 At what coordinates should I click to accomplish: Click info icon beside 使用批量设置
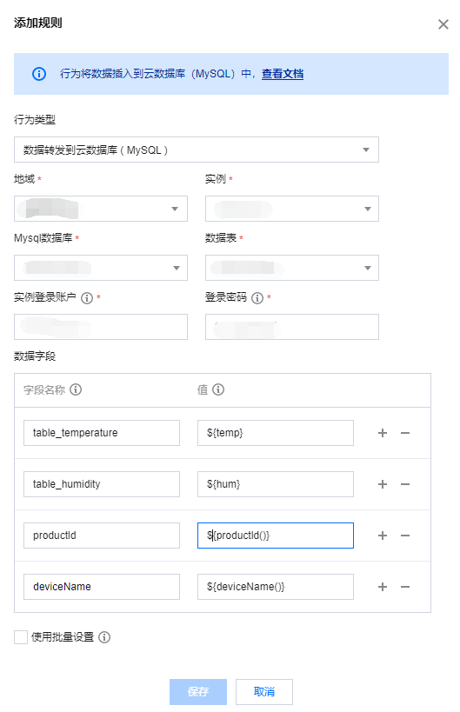click(x=104, y=637)
